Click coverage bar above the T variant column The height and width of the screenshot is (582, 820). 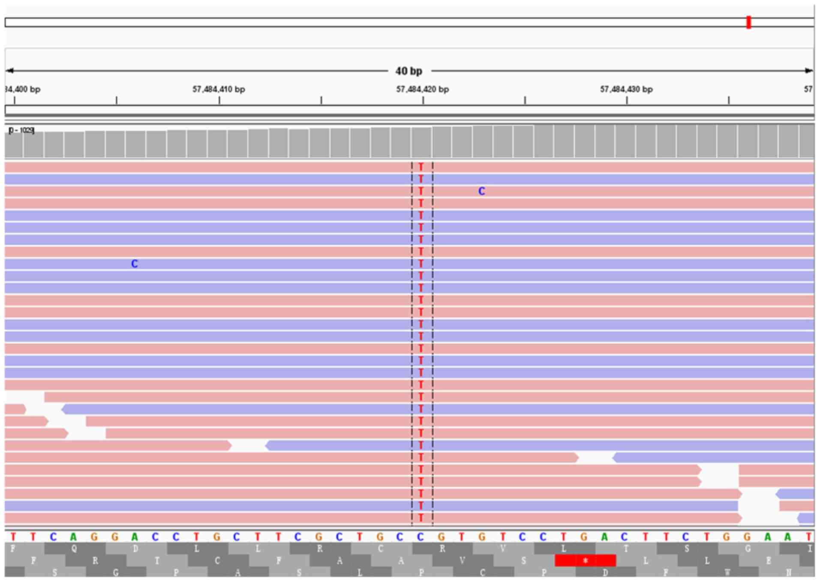pos(421,142)
